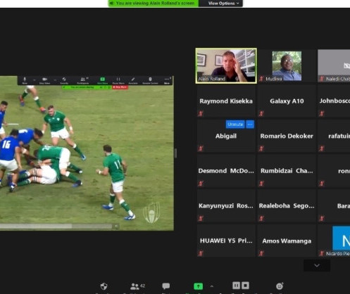Open Participants panel showing 42 attendees

pyautogui.click(x=138, y=286)
